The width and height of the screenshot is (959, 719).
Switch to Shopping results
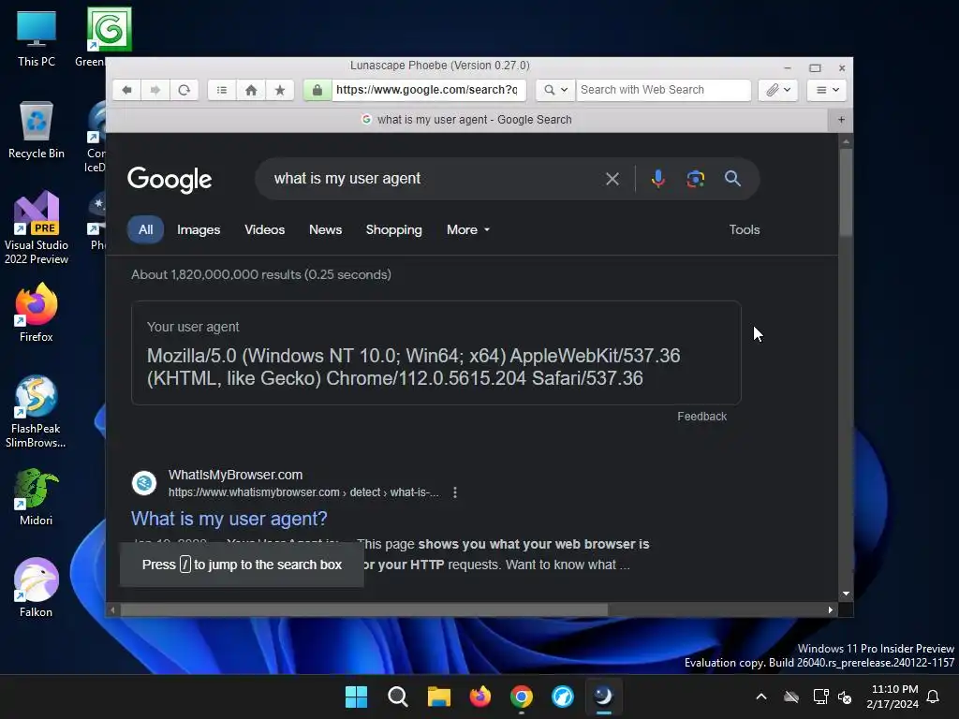[x=394, y=230]
